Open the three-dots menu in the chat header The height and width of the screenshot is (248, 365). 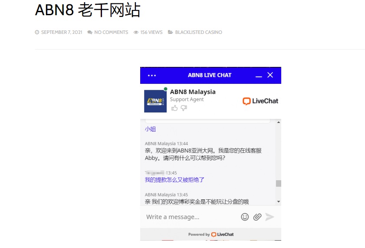pyautogui.click(x=152, y=76)
